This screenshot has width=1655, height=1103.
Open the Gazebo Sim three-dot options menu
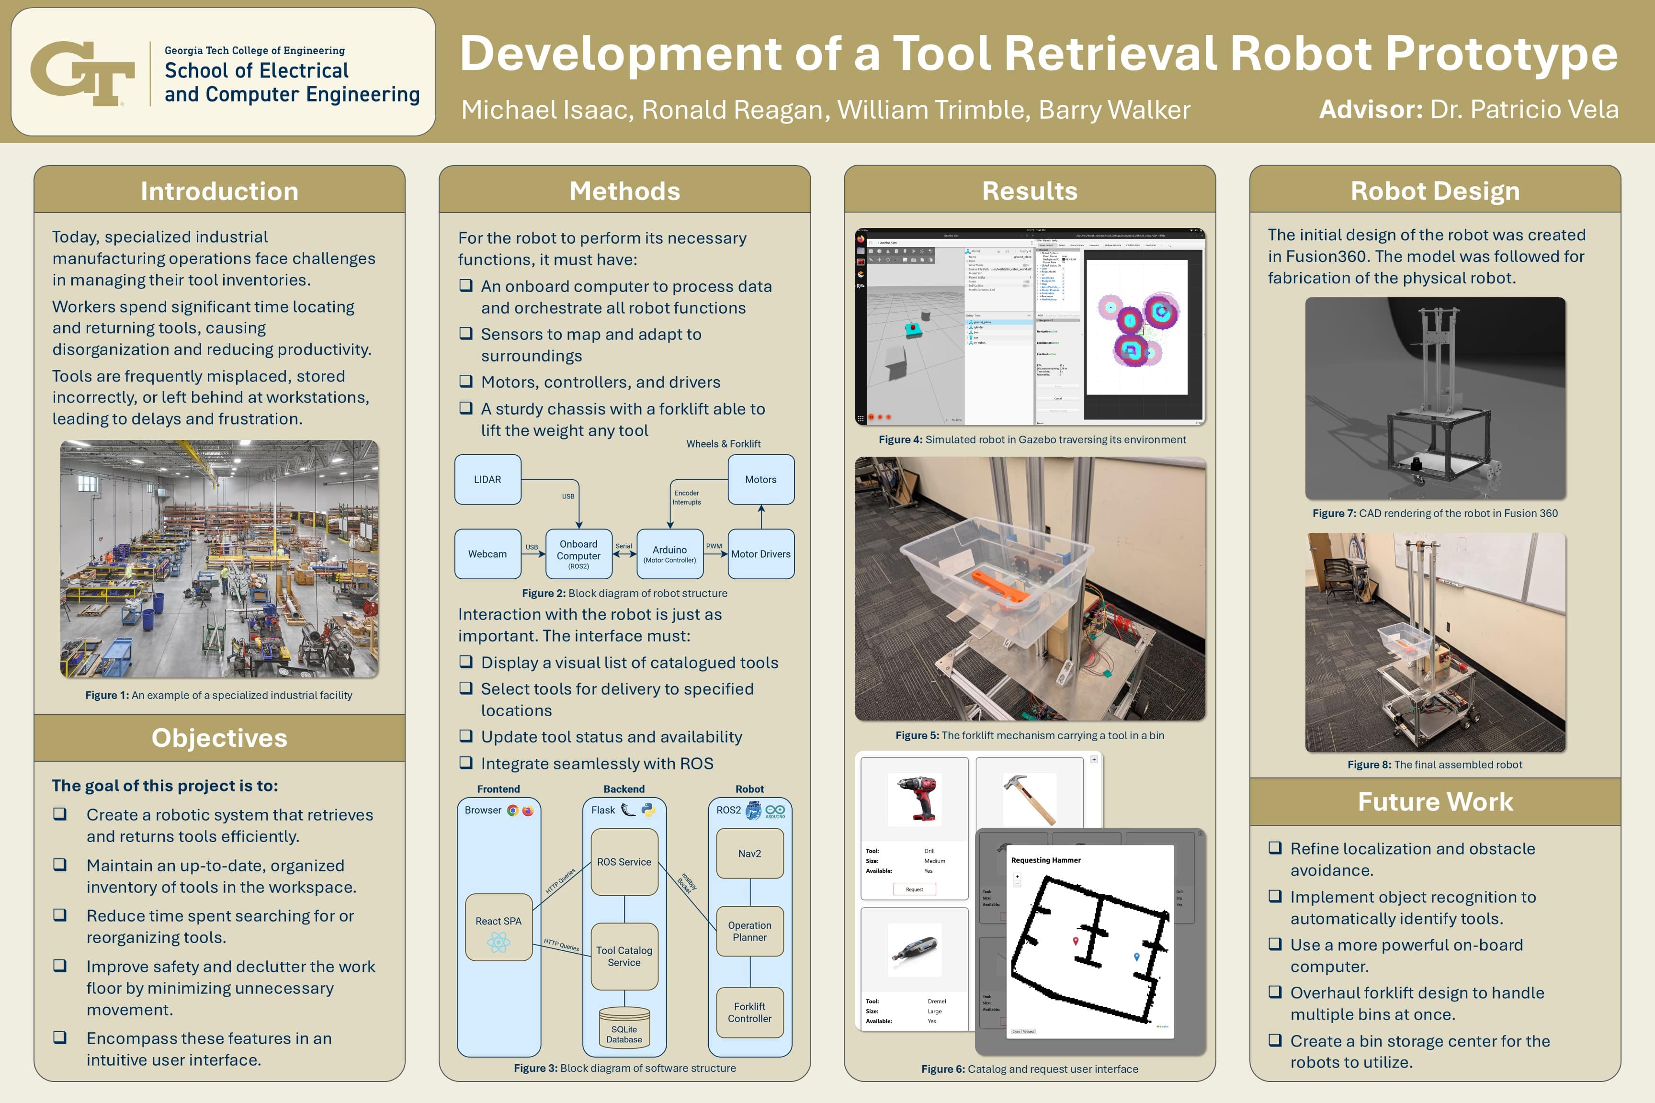click(1032, 243)
